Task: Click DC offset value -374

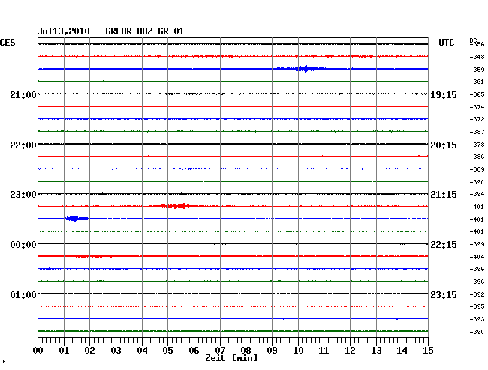Action: (477, 107)
